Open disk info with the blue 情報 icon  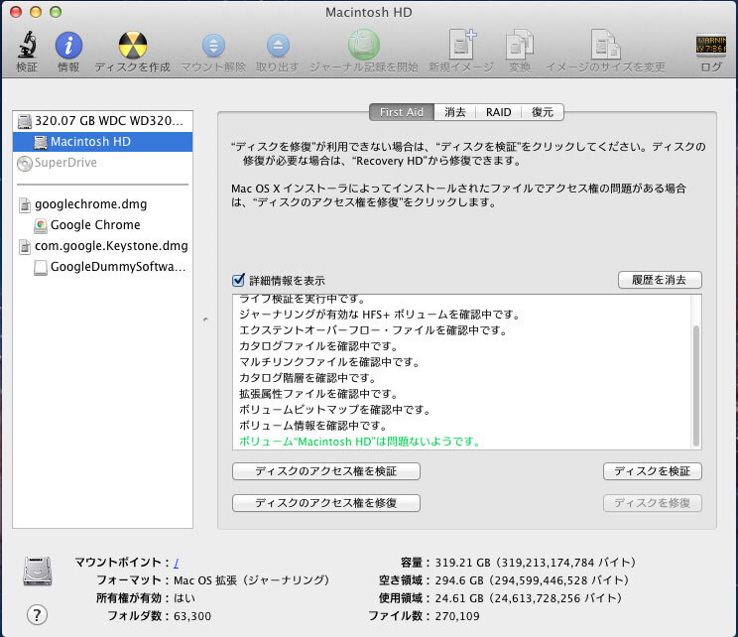pyautogui.click(x=68, y=46)
